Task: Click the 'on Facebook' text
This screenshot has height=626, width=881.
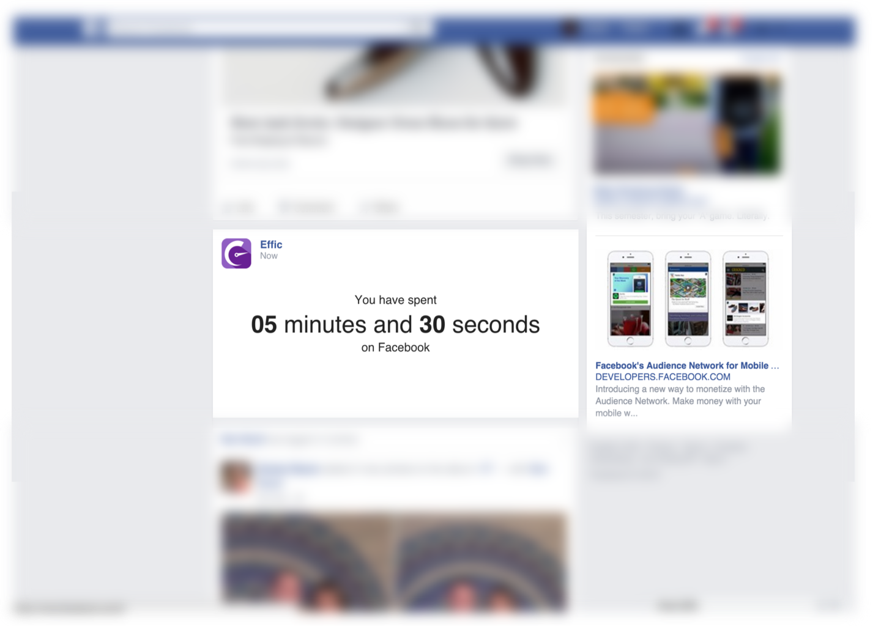Action: 395,347
